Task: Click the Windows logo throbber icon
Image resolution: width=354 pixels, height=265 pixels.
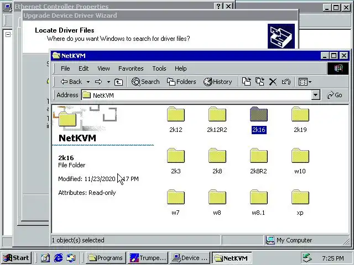Action: point(338,68)
